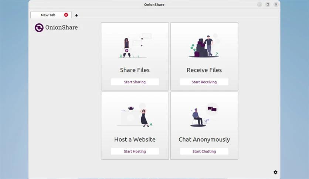This screenshot has width=309, height=179.
Task: Open OnionShare settings gear icon
Action: (275, 172)
